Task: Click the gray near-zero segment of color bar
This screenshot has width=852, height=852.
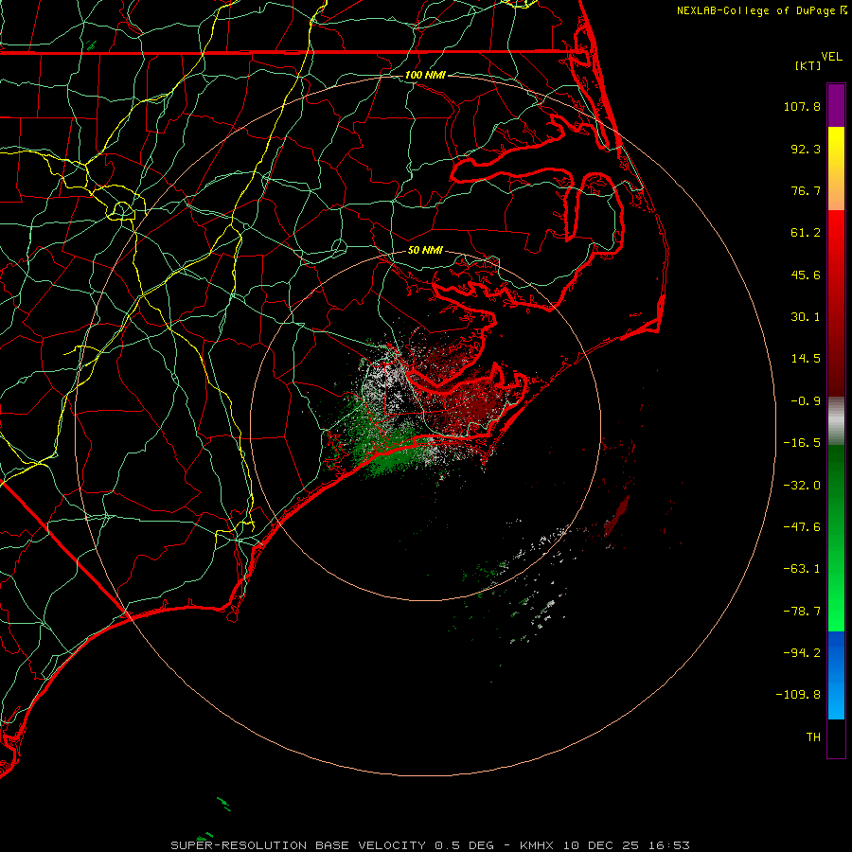Action: click(836, 420)
